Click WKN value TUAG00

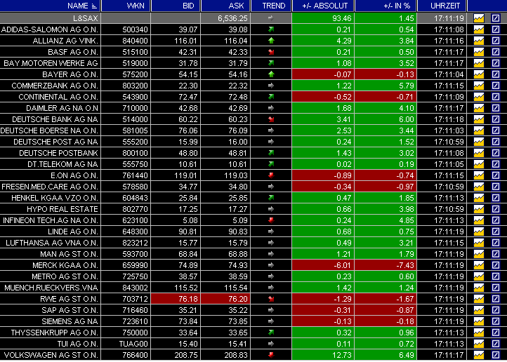coord(133,344)
